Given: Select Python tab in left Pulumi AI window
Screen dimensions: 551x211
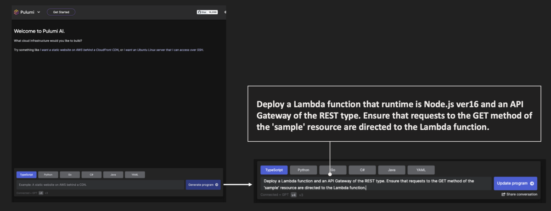Looking at the screenshot, I should [x=48, y=175].
